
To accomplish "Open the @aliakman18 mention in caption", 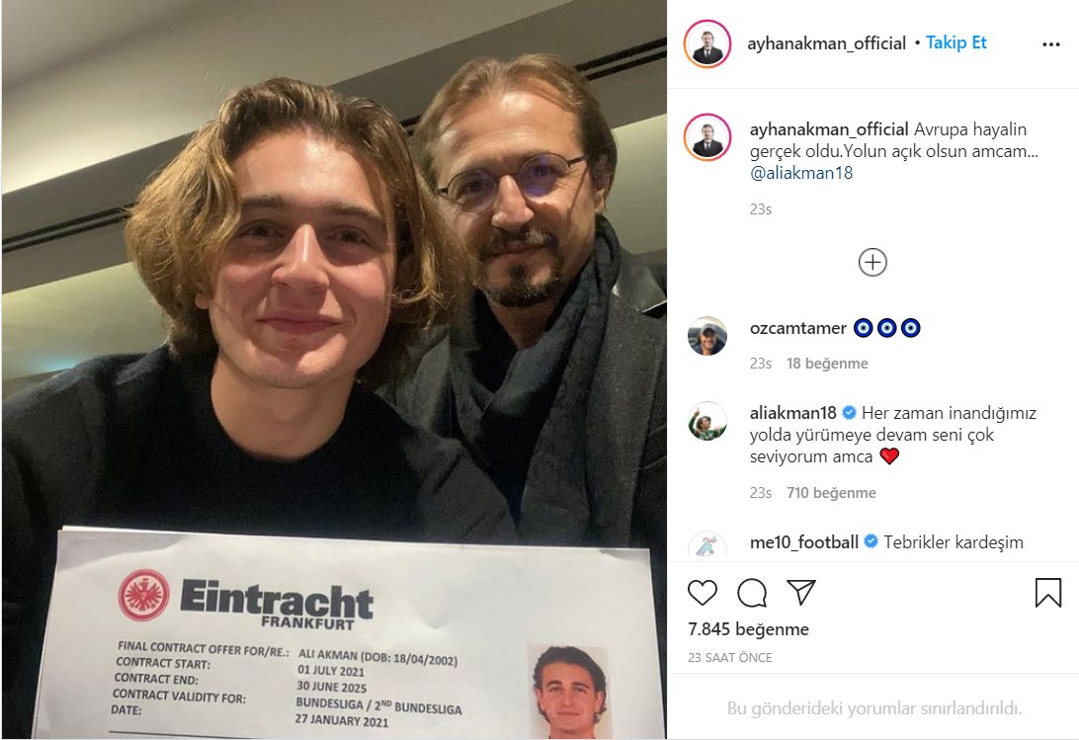I will (x=801, y=173).
